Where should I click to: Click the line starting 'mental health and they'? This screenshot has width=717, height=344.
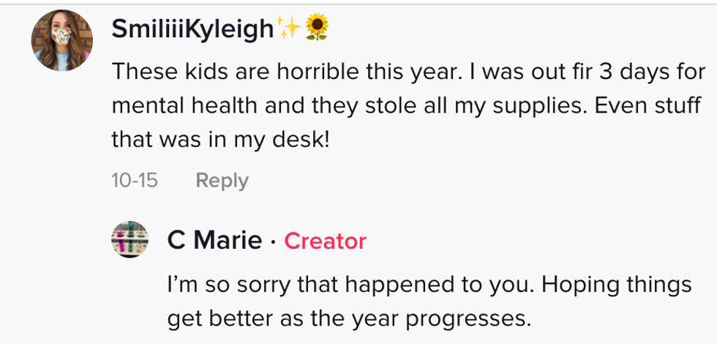click(405, 105)
